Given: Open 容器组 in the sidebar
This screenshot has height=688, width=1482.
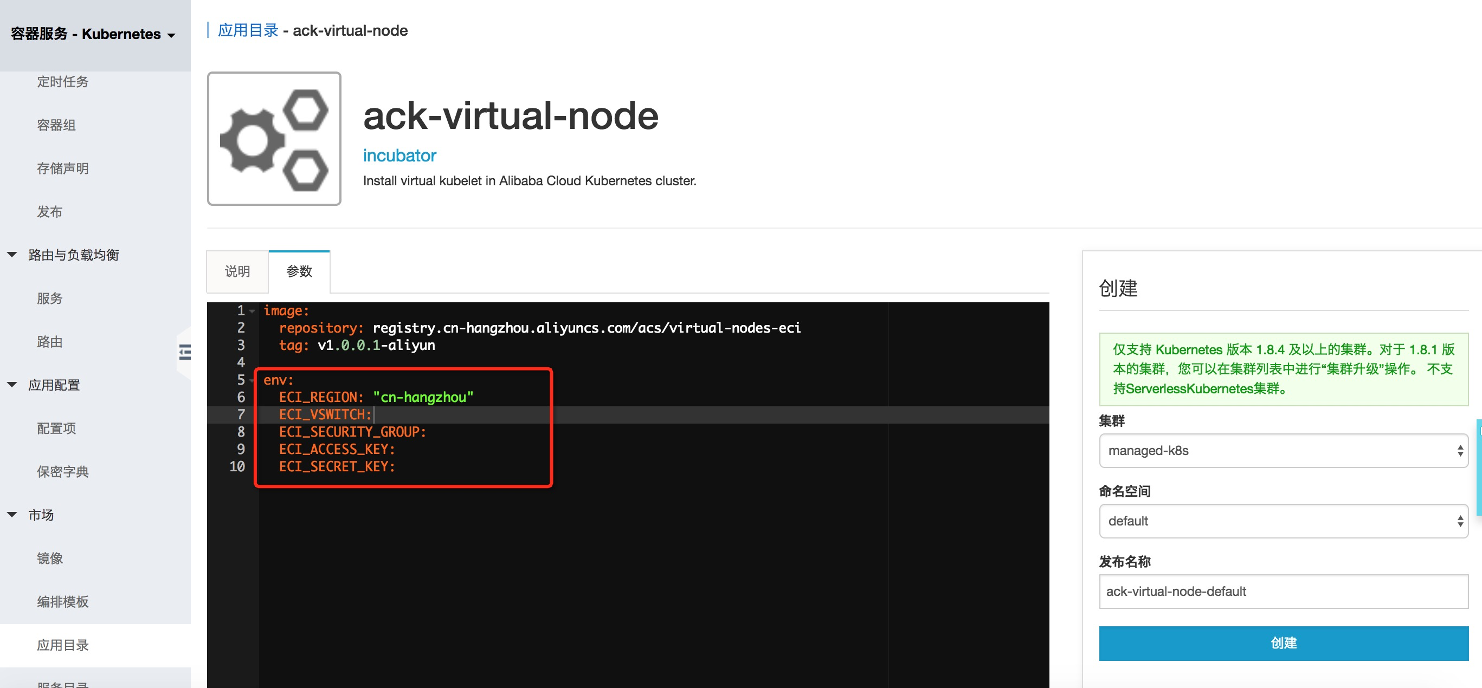Looking at the screenshot, I should (56, 125).
